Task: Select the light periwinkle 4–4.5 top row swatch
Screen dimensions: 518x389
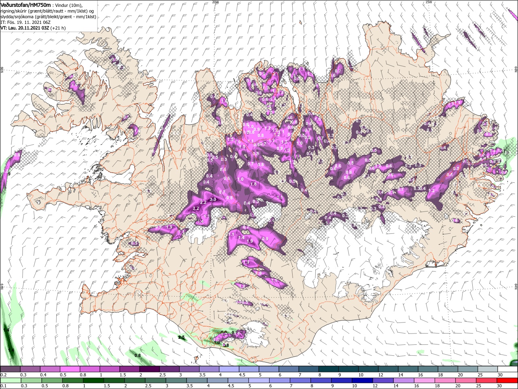Action: [x=229, y=369]
